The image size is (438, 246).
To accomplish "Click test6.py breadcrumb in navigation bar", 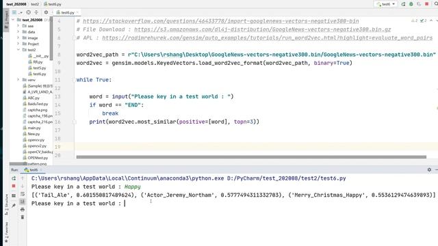I will (x=53, y=4).
